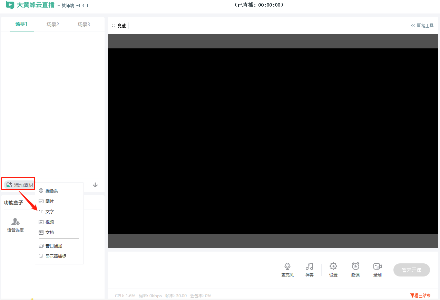
Task: Click the 丢包率: 0% status entry
Action: pyautogui.click(x=201, y=296)
